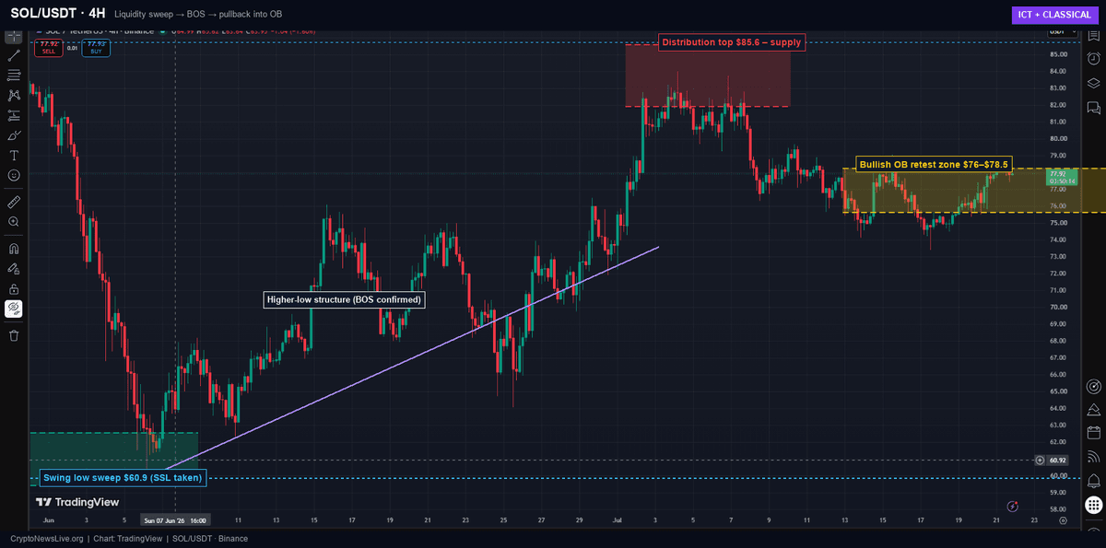Click the red SELL 77.92 button
Image resolution: width=1106 pixels, height=548 pixels.
[x=49, y=47]
